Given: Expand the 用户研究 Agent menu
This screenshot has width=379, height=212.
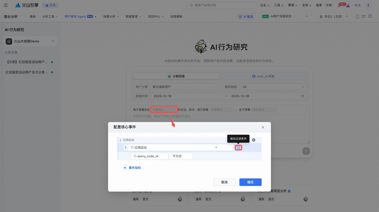Looking at the screenshot, I should coord(80,17).
